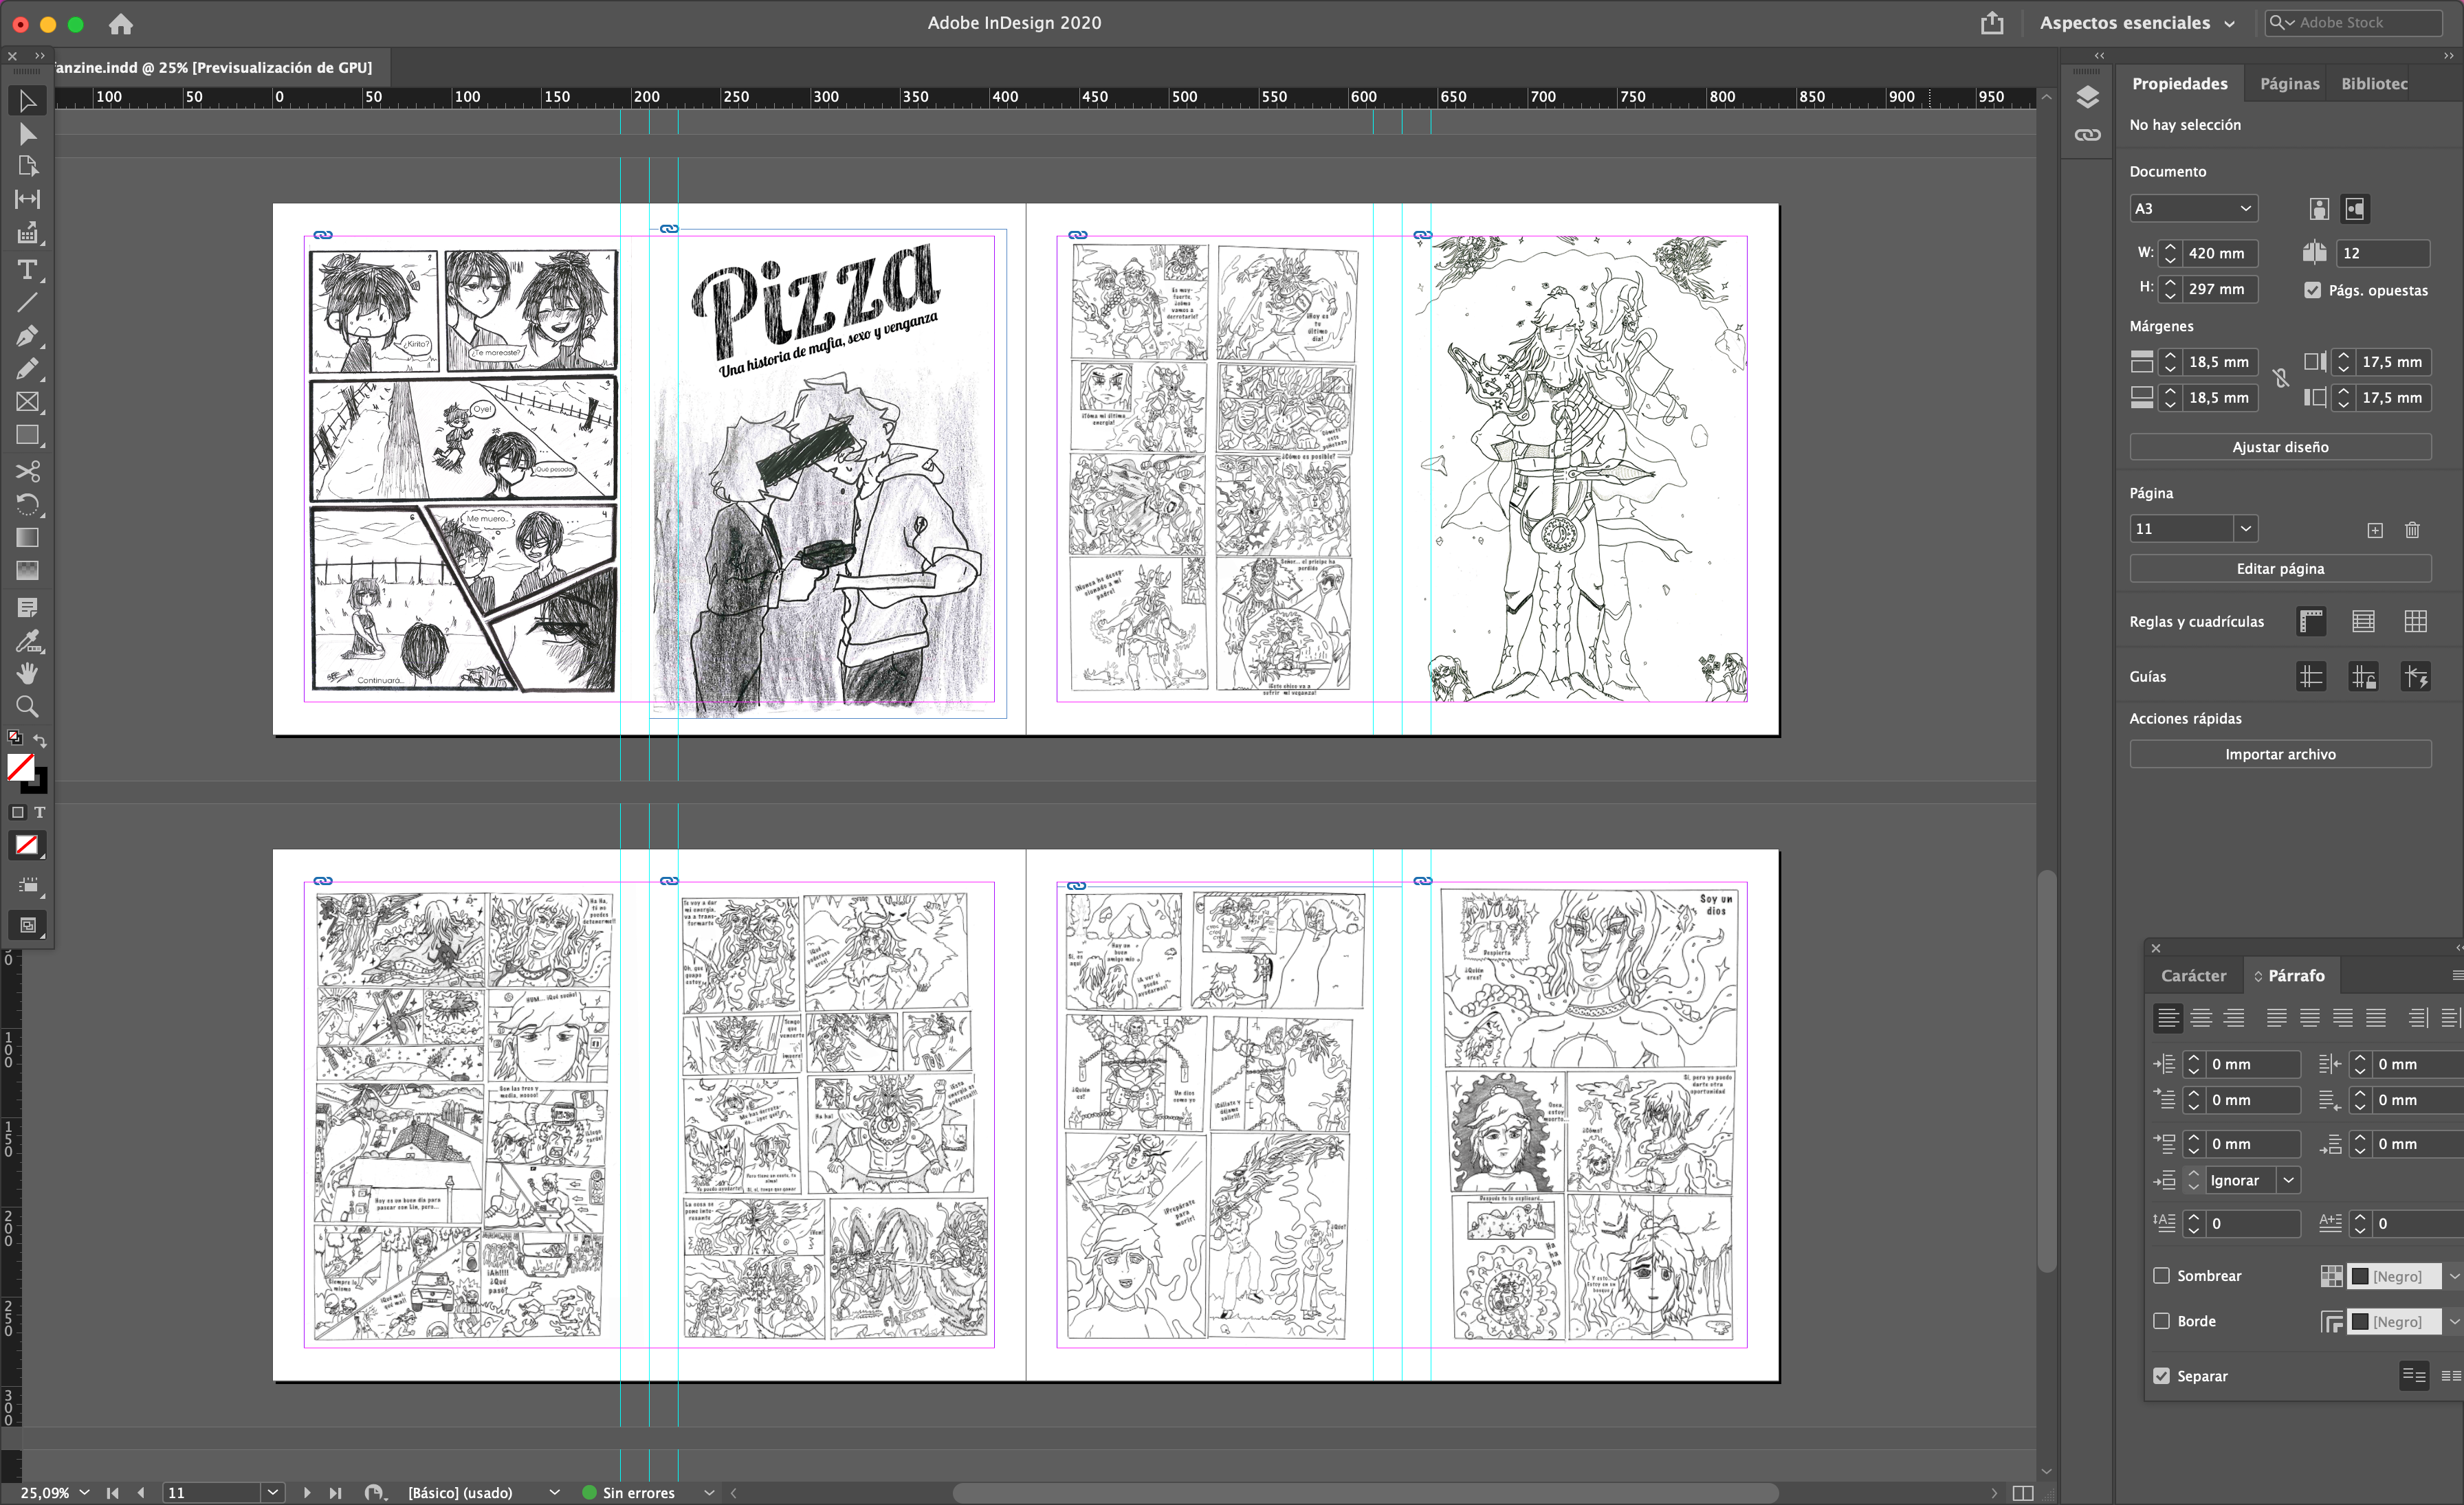Toggle show rulers button
This screenshot has width=2464, height=1505.
pos(2311,622)
